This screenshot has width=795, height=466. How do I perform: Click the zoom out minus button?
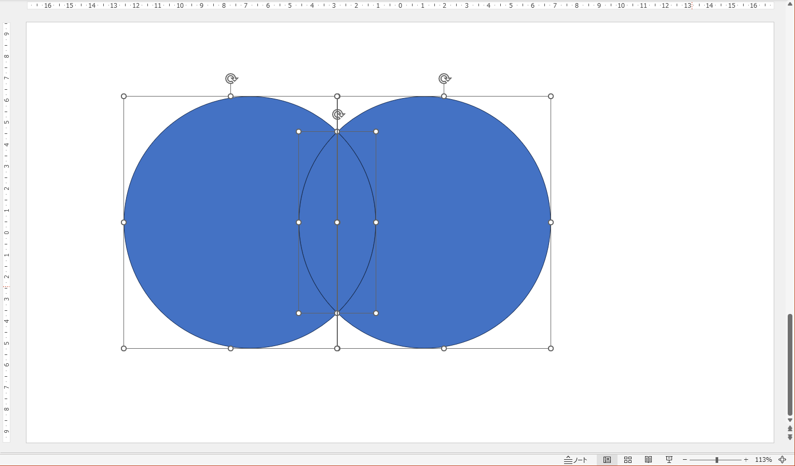[685, 460]
